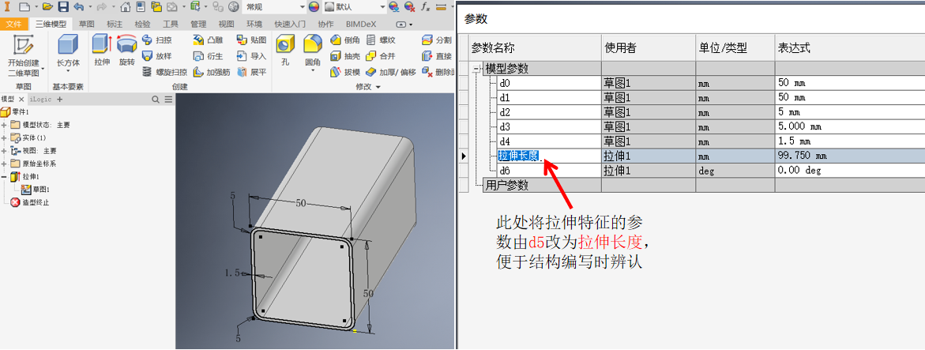Expand the 原始坐标系 tree node
Viewport: 925px width, 350px height.
pos(5,164)
